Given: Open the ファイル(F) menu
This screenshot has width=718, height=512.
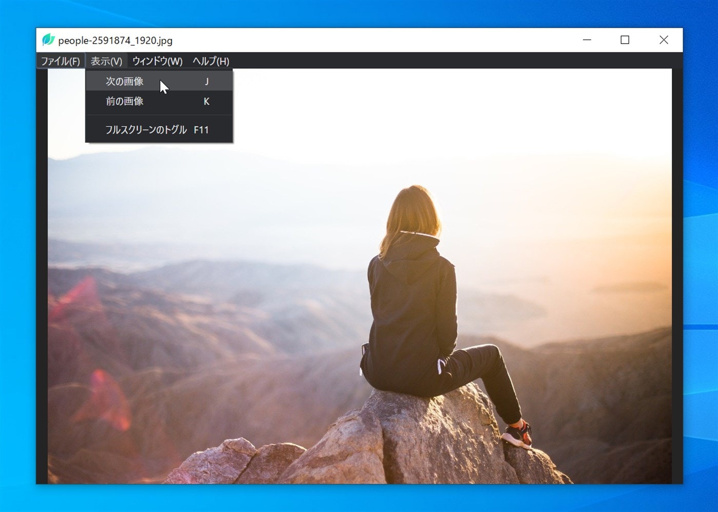Looking at the screenshot, I should (x=60, y=61).
